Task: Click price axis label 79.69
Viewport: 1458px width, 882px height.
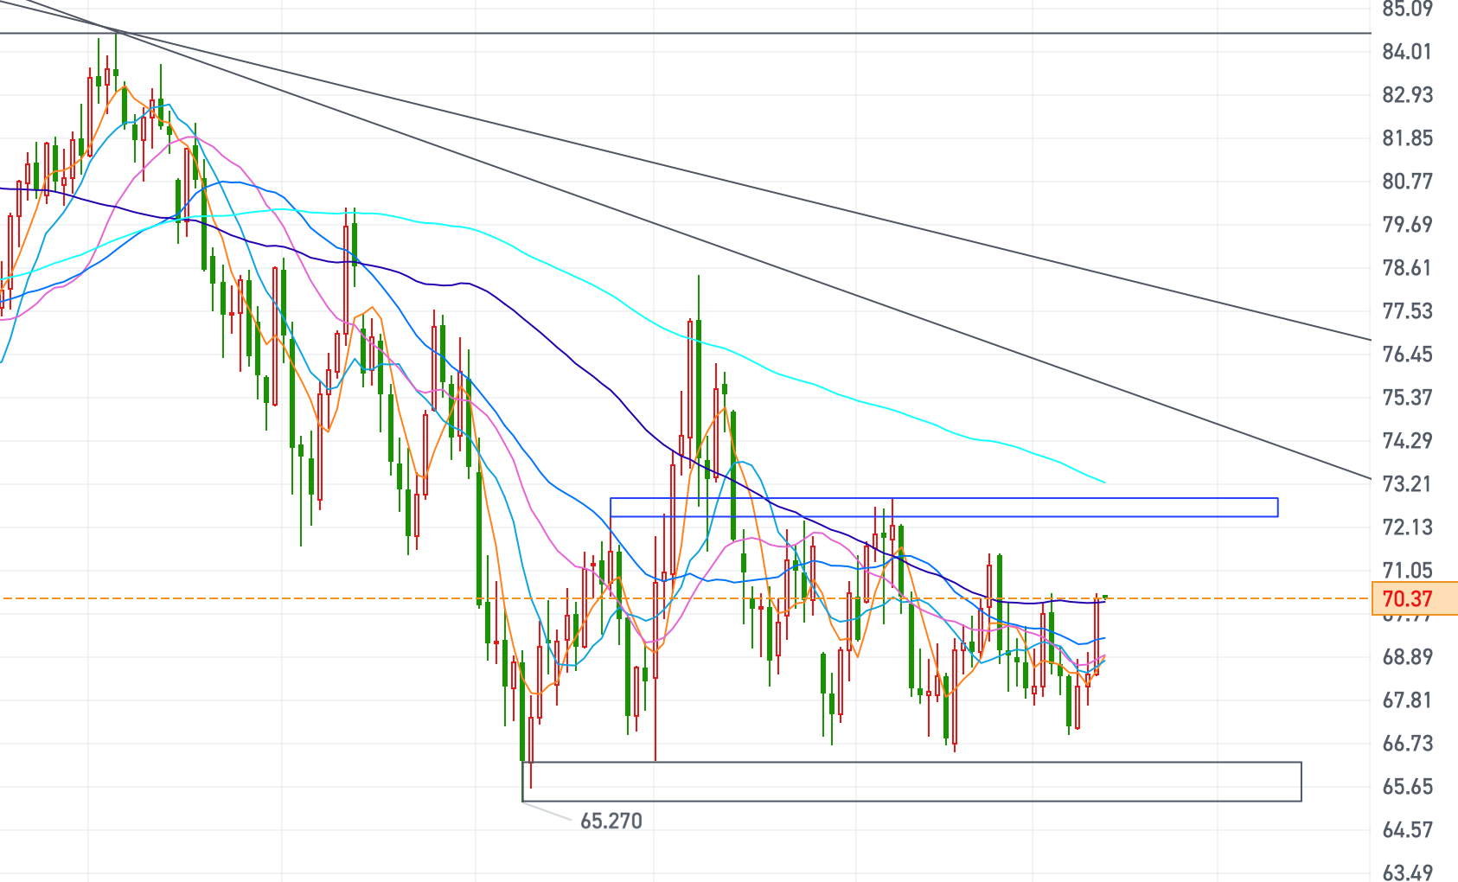Action: (x=1407, y=225)
